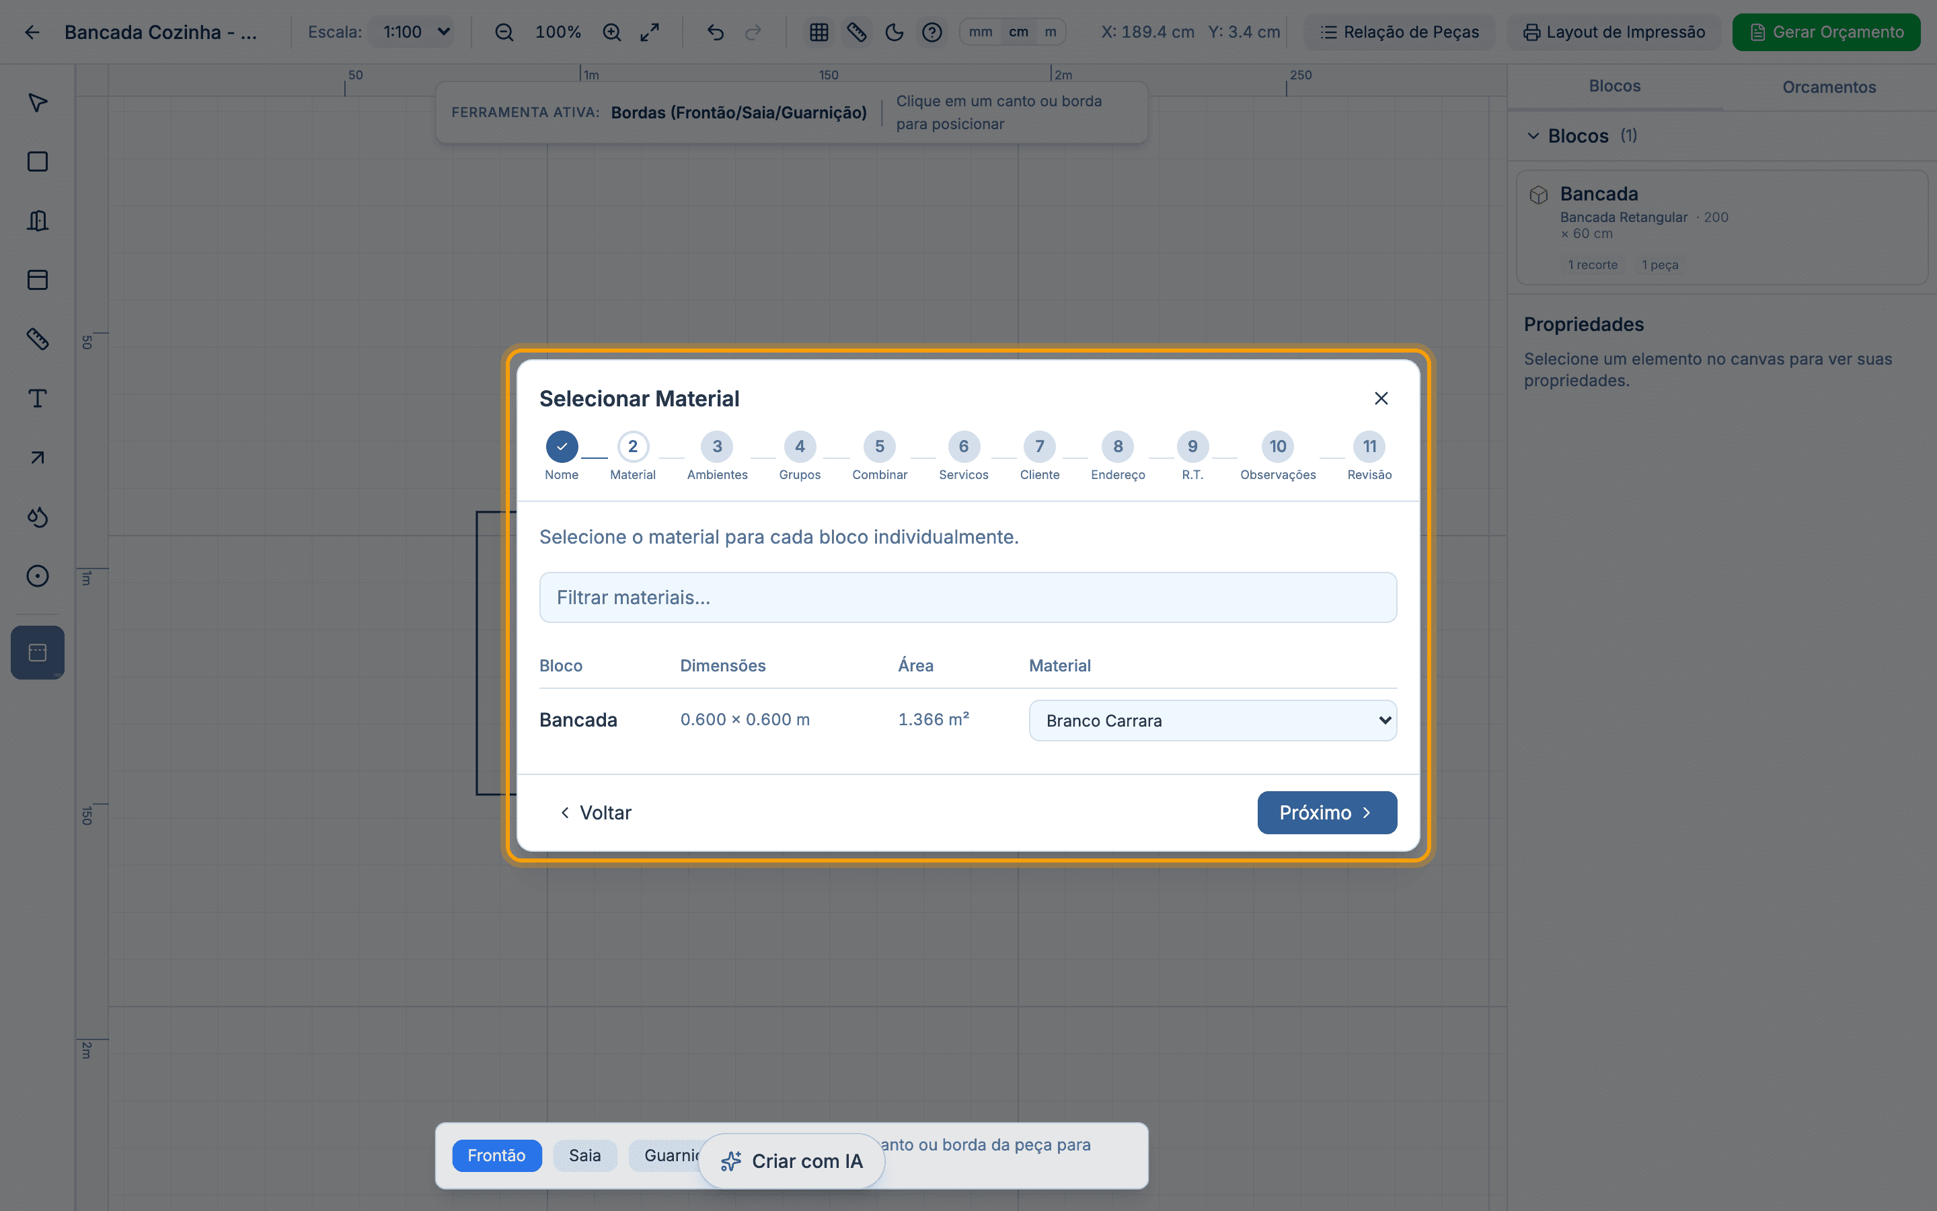
Task: Select the rectangle shape tool
Action: pos(38,161)
